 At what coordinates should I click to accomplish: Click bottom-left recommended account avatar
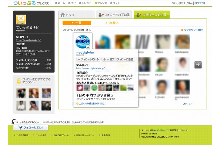[21, 105]
